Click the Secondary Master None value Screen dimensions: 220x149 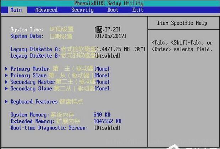102,82
